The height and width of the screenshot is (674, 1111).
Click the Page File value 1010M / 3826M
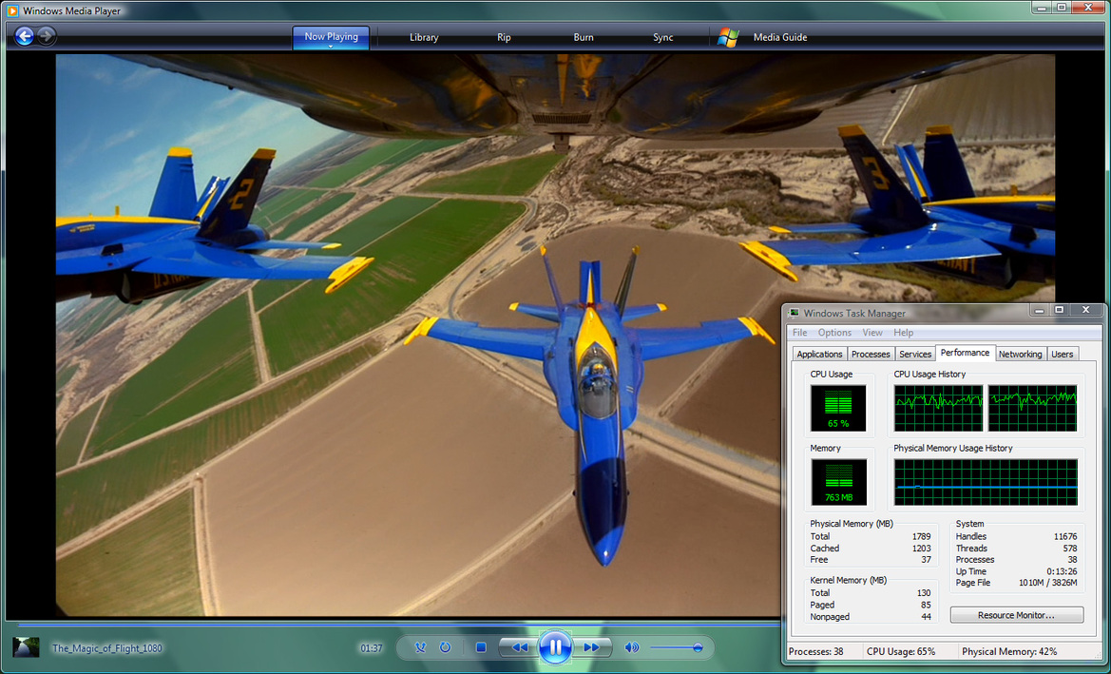(x=1048, y=583)
